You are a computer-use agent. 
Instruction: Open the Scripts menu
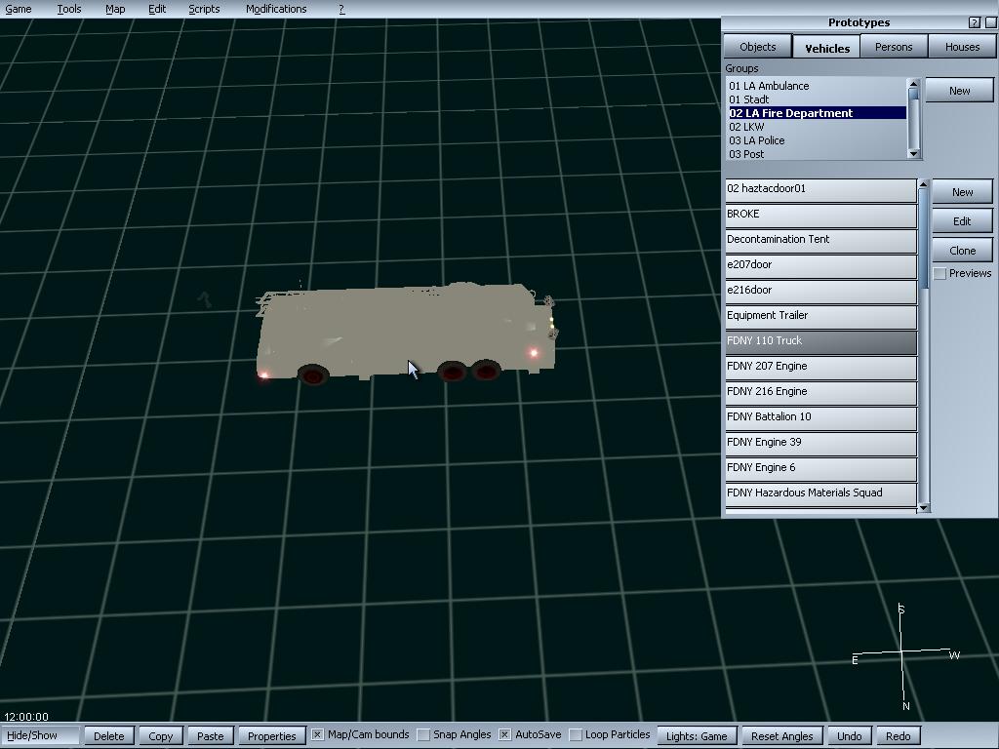204,9
